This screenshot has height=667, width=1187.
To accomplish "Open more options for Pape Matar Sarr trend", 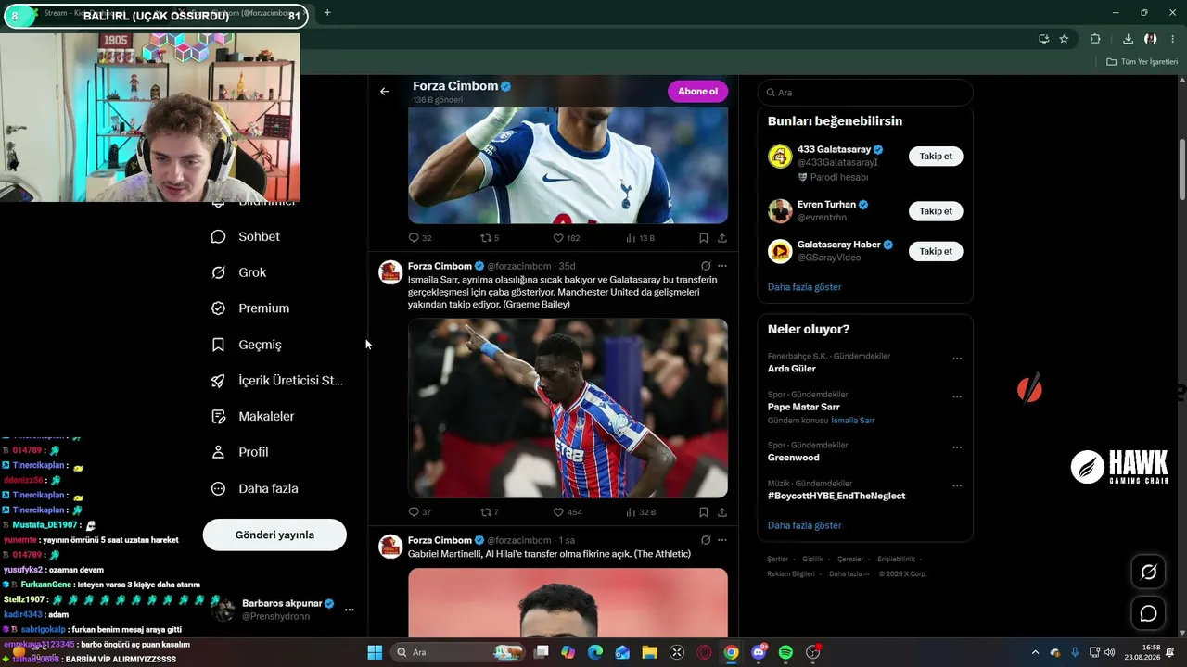I will (x=957, y=396).
